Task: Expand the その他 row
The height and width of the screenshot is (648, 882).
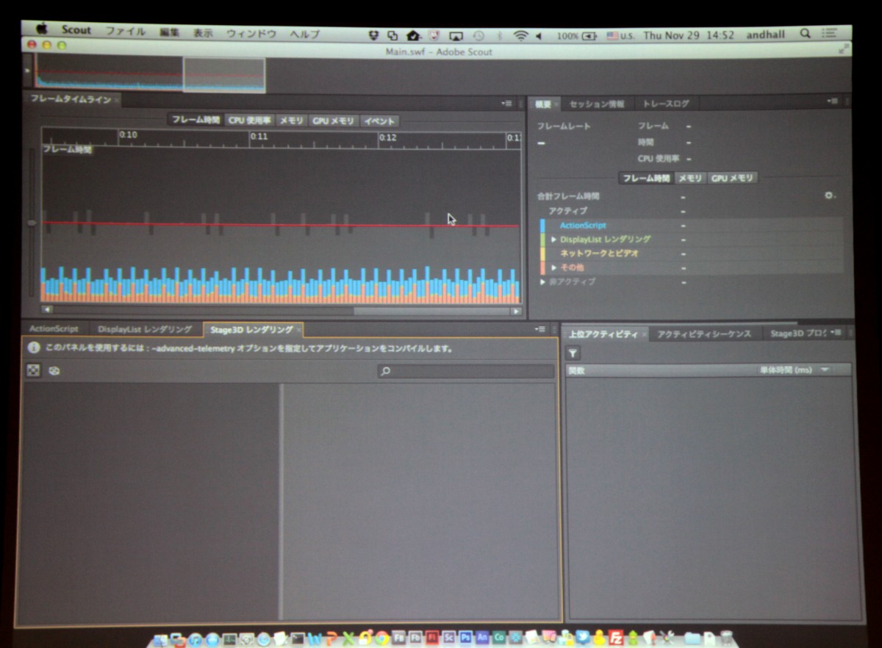Action: pyautogui.click(x=553, y=267)
